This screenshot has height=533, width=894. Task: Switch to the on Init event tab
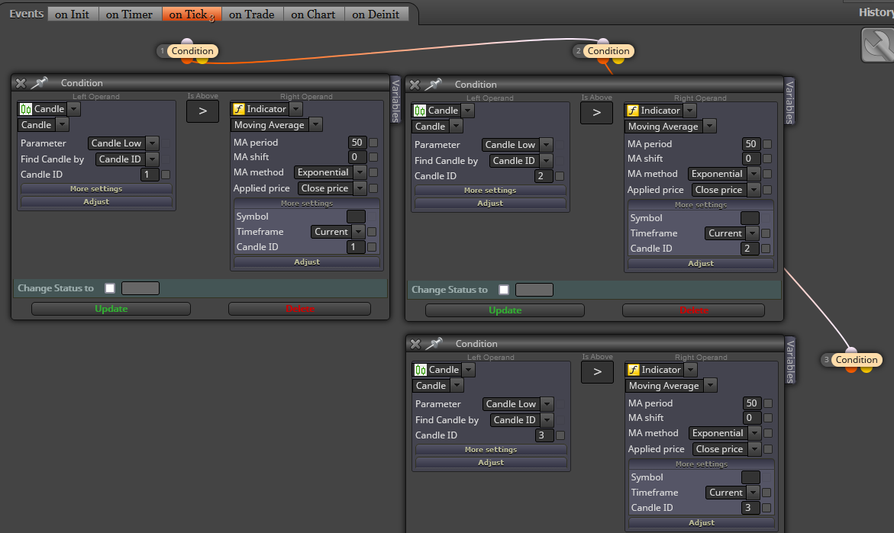coord(73,14)
